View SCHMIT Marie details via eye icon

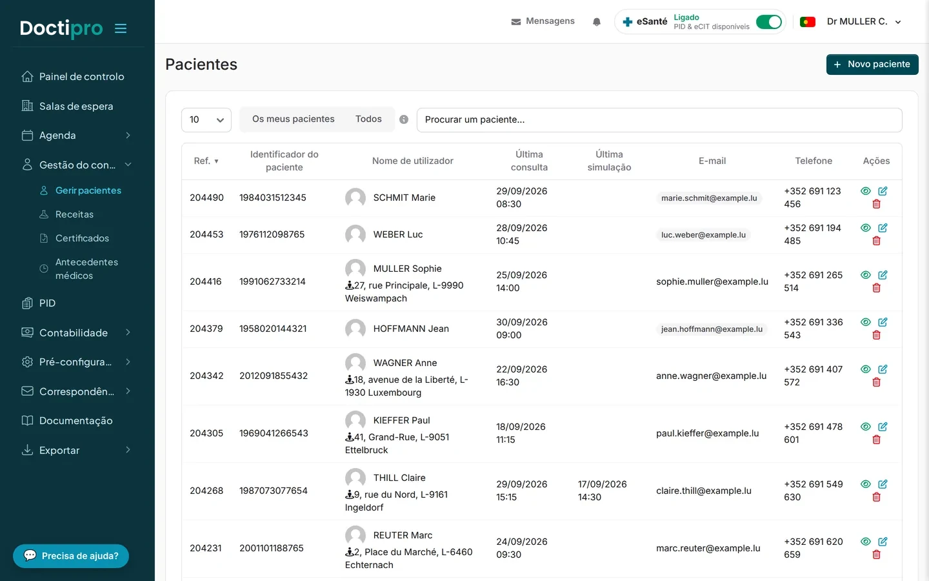pos(866,191)
